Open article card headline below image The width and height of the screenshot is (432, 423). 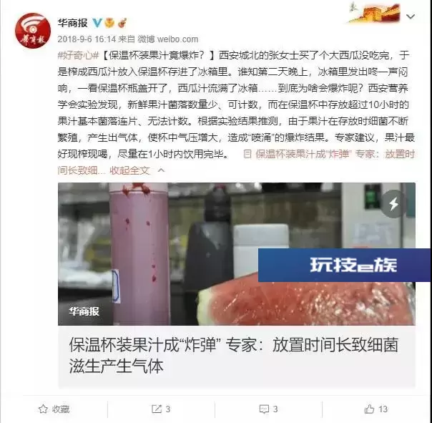point(233,356)
